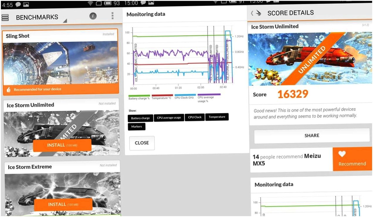373x217 pixels.
Task: Expand the BENCHMARKS dropdown triangle
Action: coord(65,21)
